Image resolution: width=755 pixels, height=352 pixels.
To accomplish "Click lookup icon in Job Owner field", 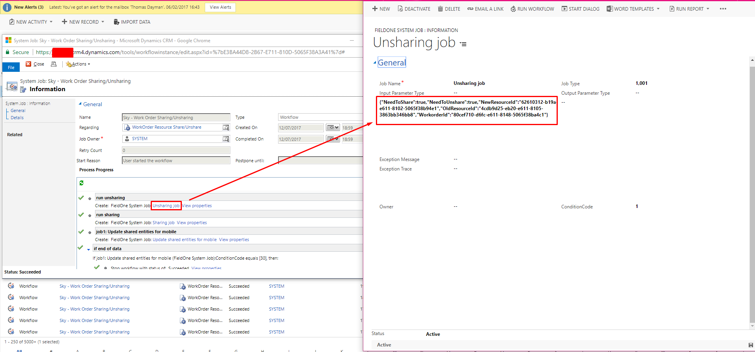I will tap(226, 139).
